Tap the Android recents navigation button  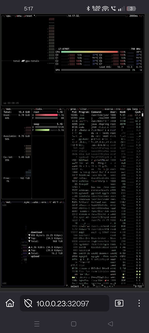[37, 324]
